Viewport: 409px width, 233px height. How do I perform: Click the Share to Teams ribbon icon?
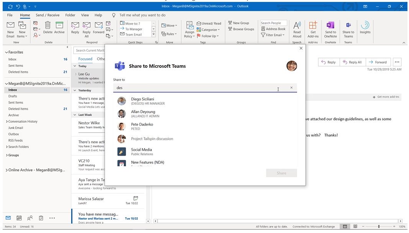[x=348, y=30]
